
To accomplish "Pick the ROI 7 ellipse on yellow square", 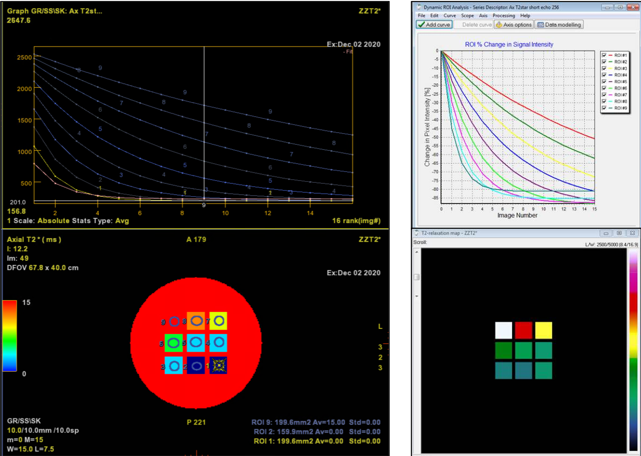I will 219,321.
